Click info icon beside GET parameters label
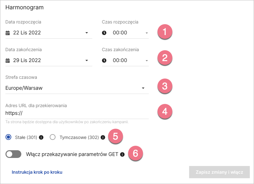The width and height of the screenshot is (254, 184). tap(122, 154)
